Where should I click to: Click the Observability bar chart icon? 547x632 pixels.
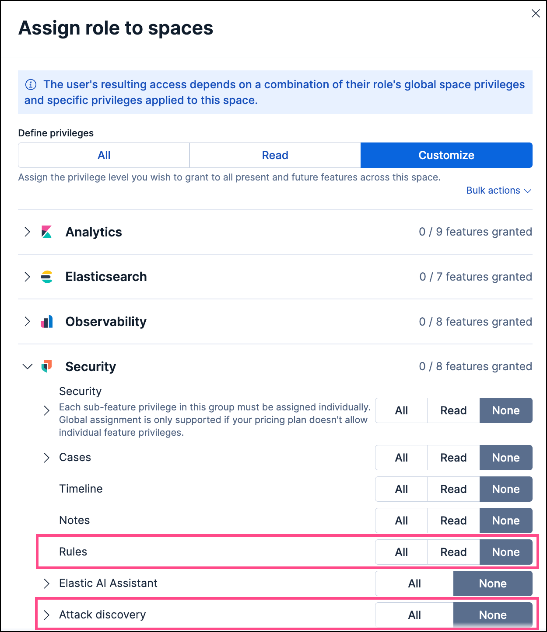point(46,322)
